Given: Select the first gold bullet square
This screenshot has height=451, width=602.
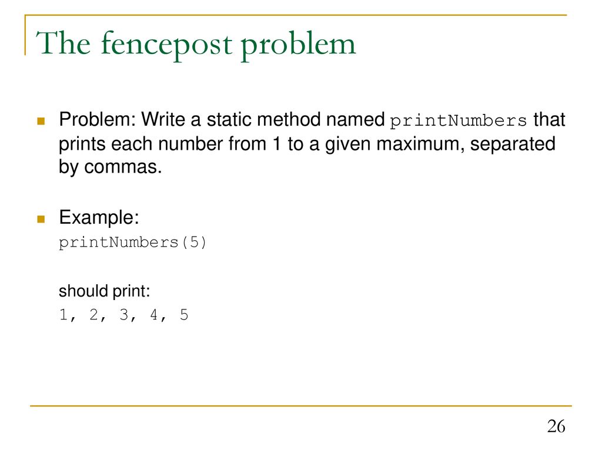Looking at the screenshot, I should 41,121.
